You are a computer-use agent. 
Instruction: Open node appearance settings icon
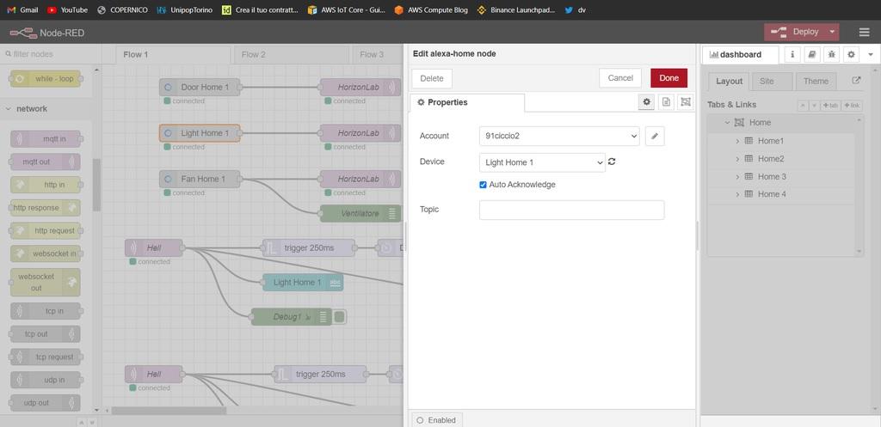[x=686, y=102]
